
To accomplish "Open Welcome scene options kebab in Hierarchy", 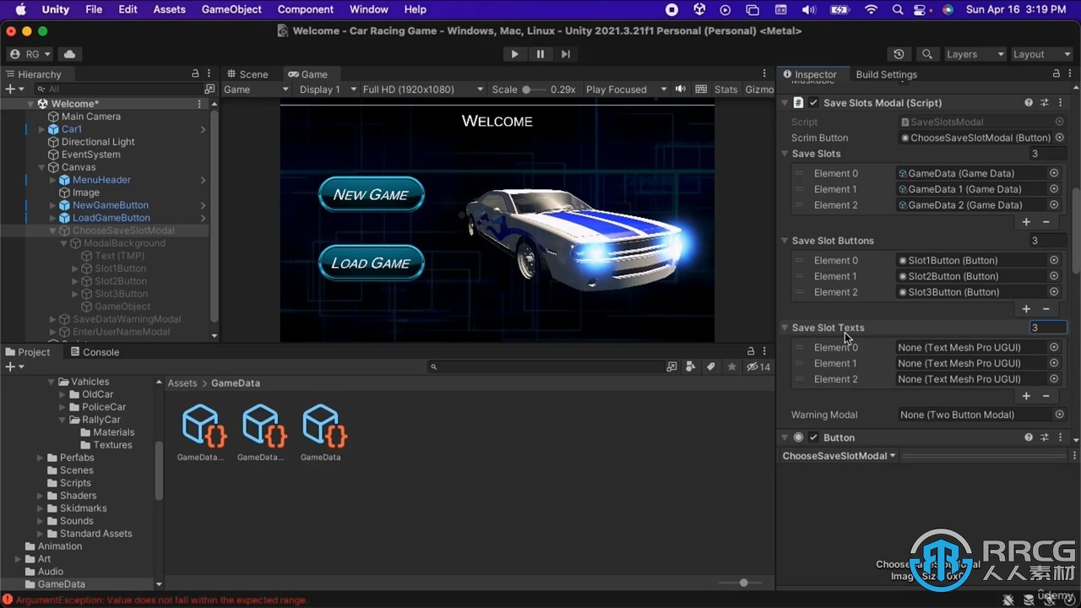I will (199, 104).
